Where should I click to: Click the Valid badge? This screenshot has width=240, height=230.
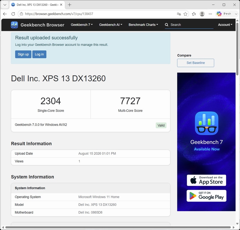pyautogui.click(x=161, y=125)
